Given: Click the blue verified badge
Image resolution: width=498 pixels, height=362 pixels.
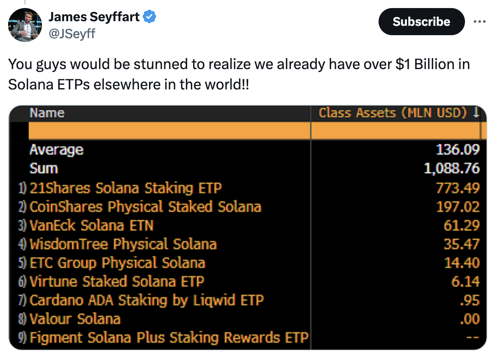Looking at the screenshot, I should (x=150, y=17).
